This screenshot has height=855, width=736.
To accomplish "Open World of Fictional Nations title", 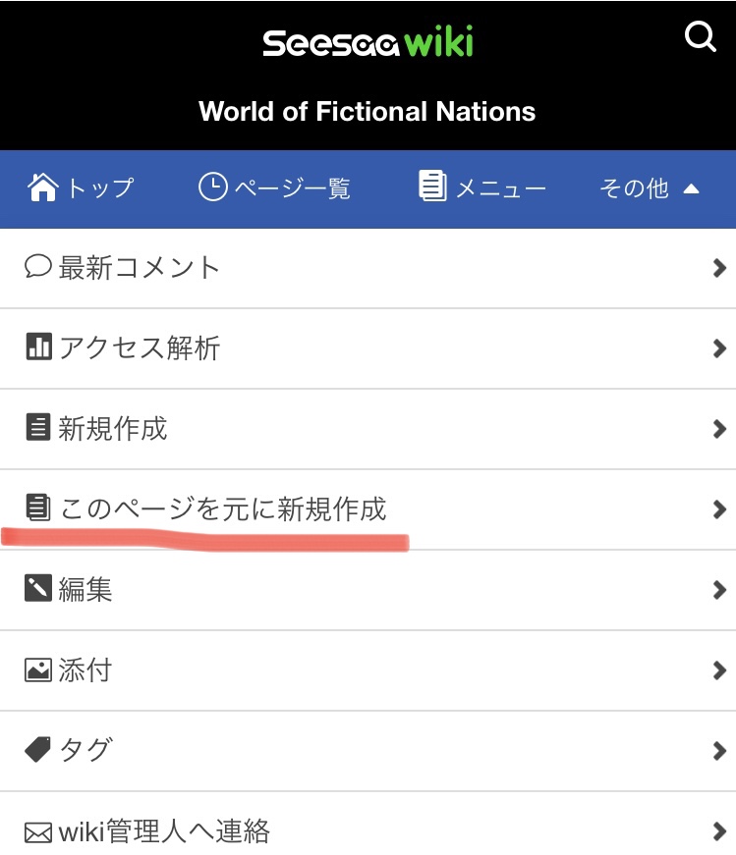I will (367, 111).
